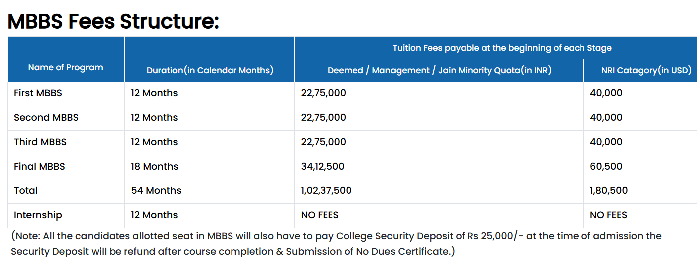Click the Second MBBS row label
The width and height of the screenshot is (697, 265).
pyautogui.click(x=46, y=117)
